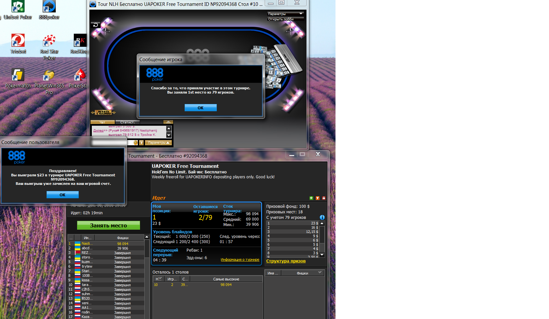This screenshot has height=319, width=549.
Task: Open the 888poker desktop shortcut
Action: pyautogui.click(x=49, y=10)
